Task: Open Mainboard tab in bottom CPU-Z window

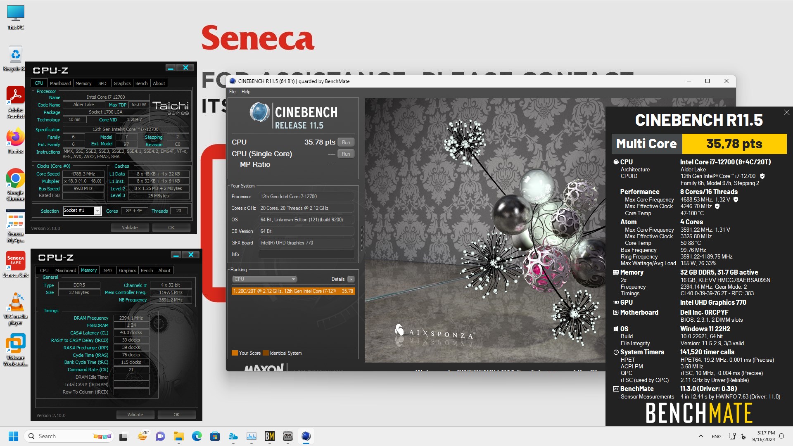Action: pyautogui.click(x=66, y=270)
